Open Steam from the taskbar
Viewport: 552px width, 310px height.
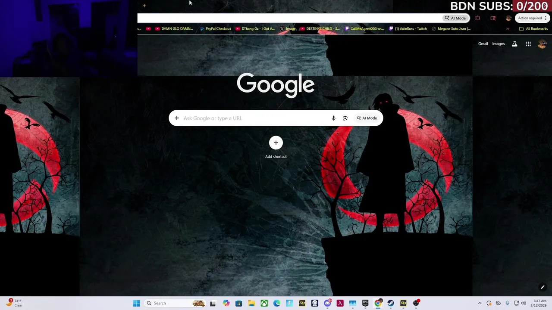(391, 303)
